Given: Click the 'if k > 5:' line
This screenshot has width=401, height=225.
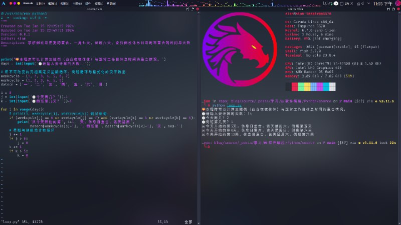Looking at the screenshot, I should coord(19,151).
